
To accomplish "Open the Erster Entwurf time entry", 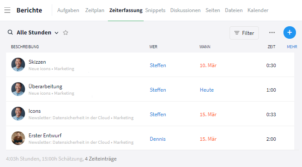I will 45,136.
